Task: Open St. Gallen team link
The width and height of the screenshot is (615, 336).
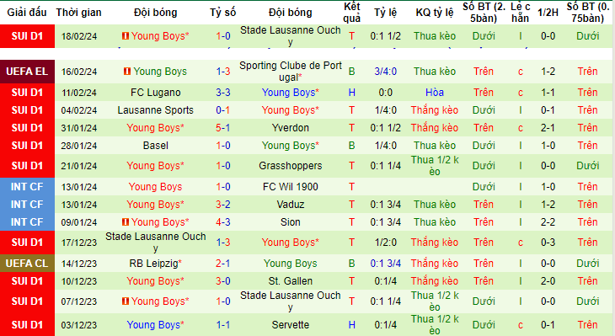Action: [x=291, y=281]
